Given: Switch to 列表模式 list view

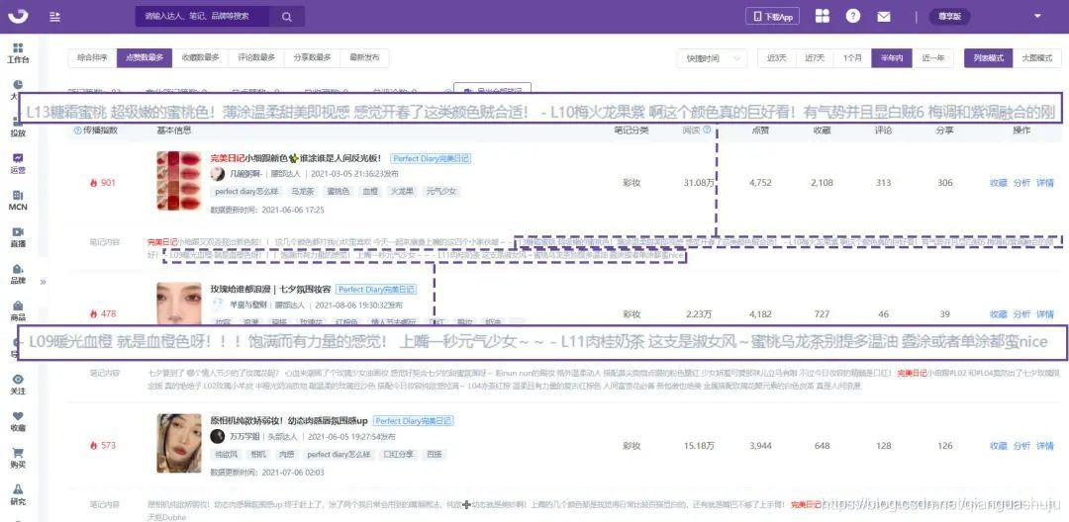Looking at the screenshot, I should (989, 58).
